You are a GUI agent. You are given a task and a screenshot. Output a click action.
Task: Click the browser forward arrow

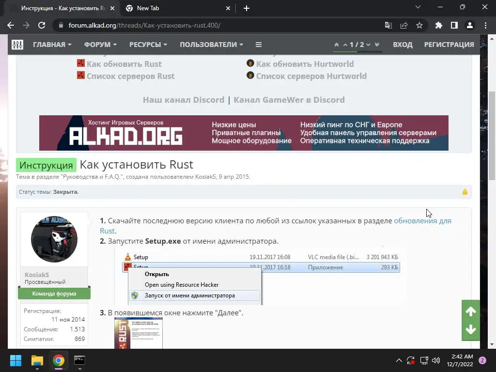pos(26,25)
